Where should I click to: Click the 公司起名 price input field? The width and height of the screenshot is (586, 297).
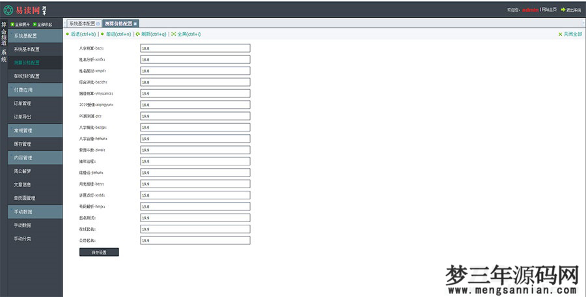[195, 240]
